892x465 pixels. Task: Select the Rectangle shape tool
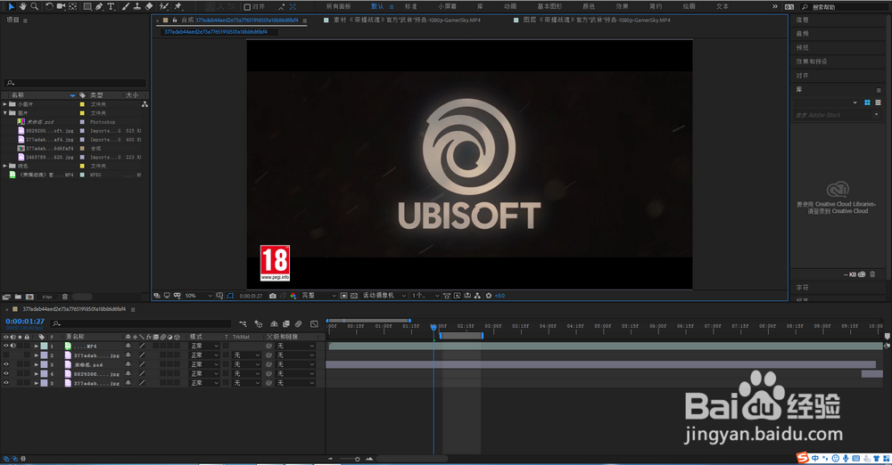coord(87,6)
